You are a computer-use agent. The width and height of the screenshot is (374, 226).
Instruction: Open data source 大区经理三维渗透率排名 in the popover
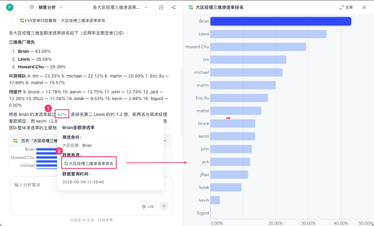(x=89, y=163)
